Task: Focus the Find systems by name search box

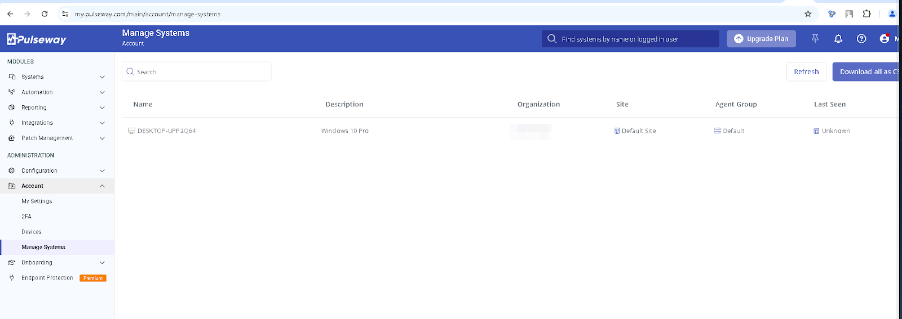Action: (x=630, y=39)
